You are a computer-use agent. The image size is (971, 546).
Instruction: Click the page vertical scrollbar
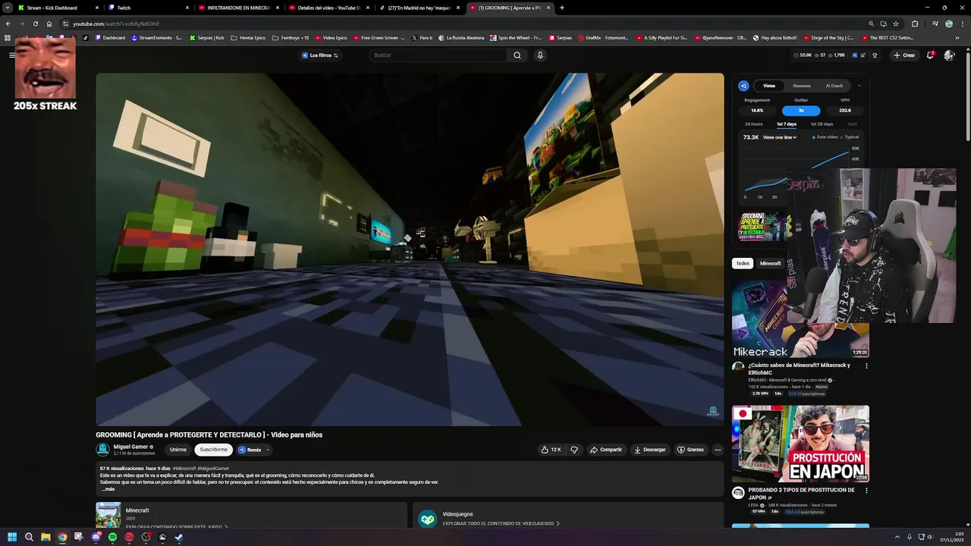tap(967, 95)
